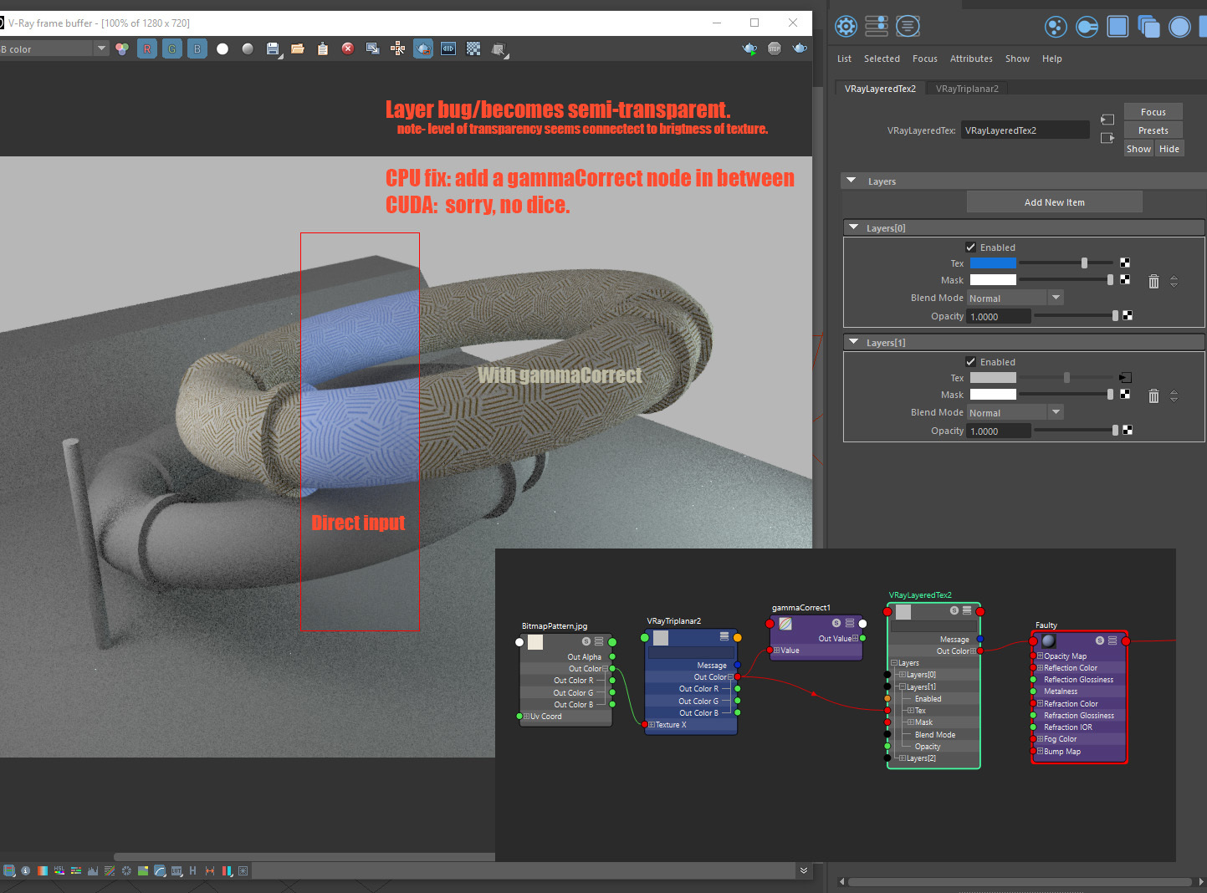Click white Mask swatch in Layers[0]
This screenshot has height=893, width=1207.
pyautogui.click(x=993, y=280)
